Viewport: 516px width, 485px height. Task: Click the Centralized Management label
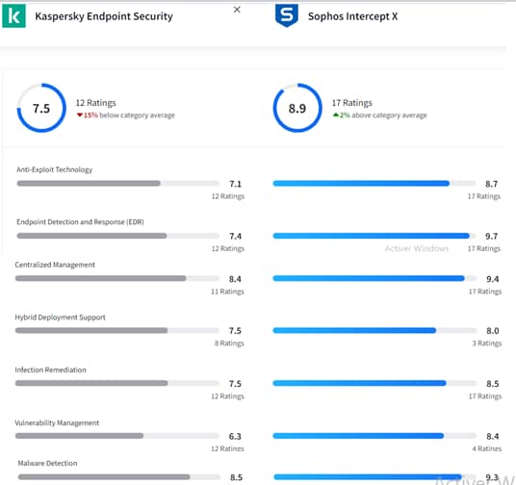pyautogui.click(x=55, y=265)
